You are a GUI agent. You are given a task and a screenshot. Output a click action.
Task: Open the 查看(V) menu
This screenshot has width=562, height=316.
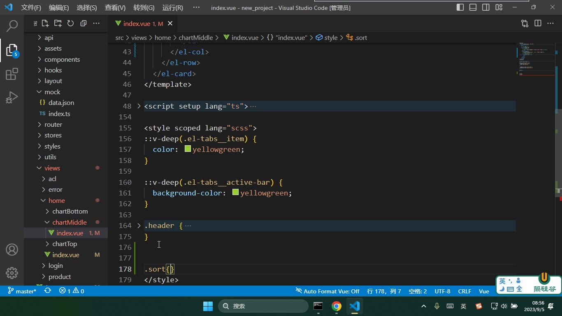(x=115, y=7)
